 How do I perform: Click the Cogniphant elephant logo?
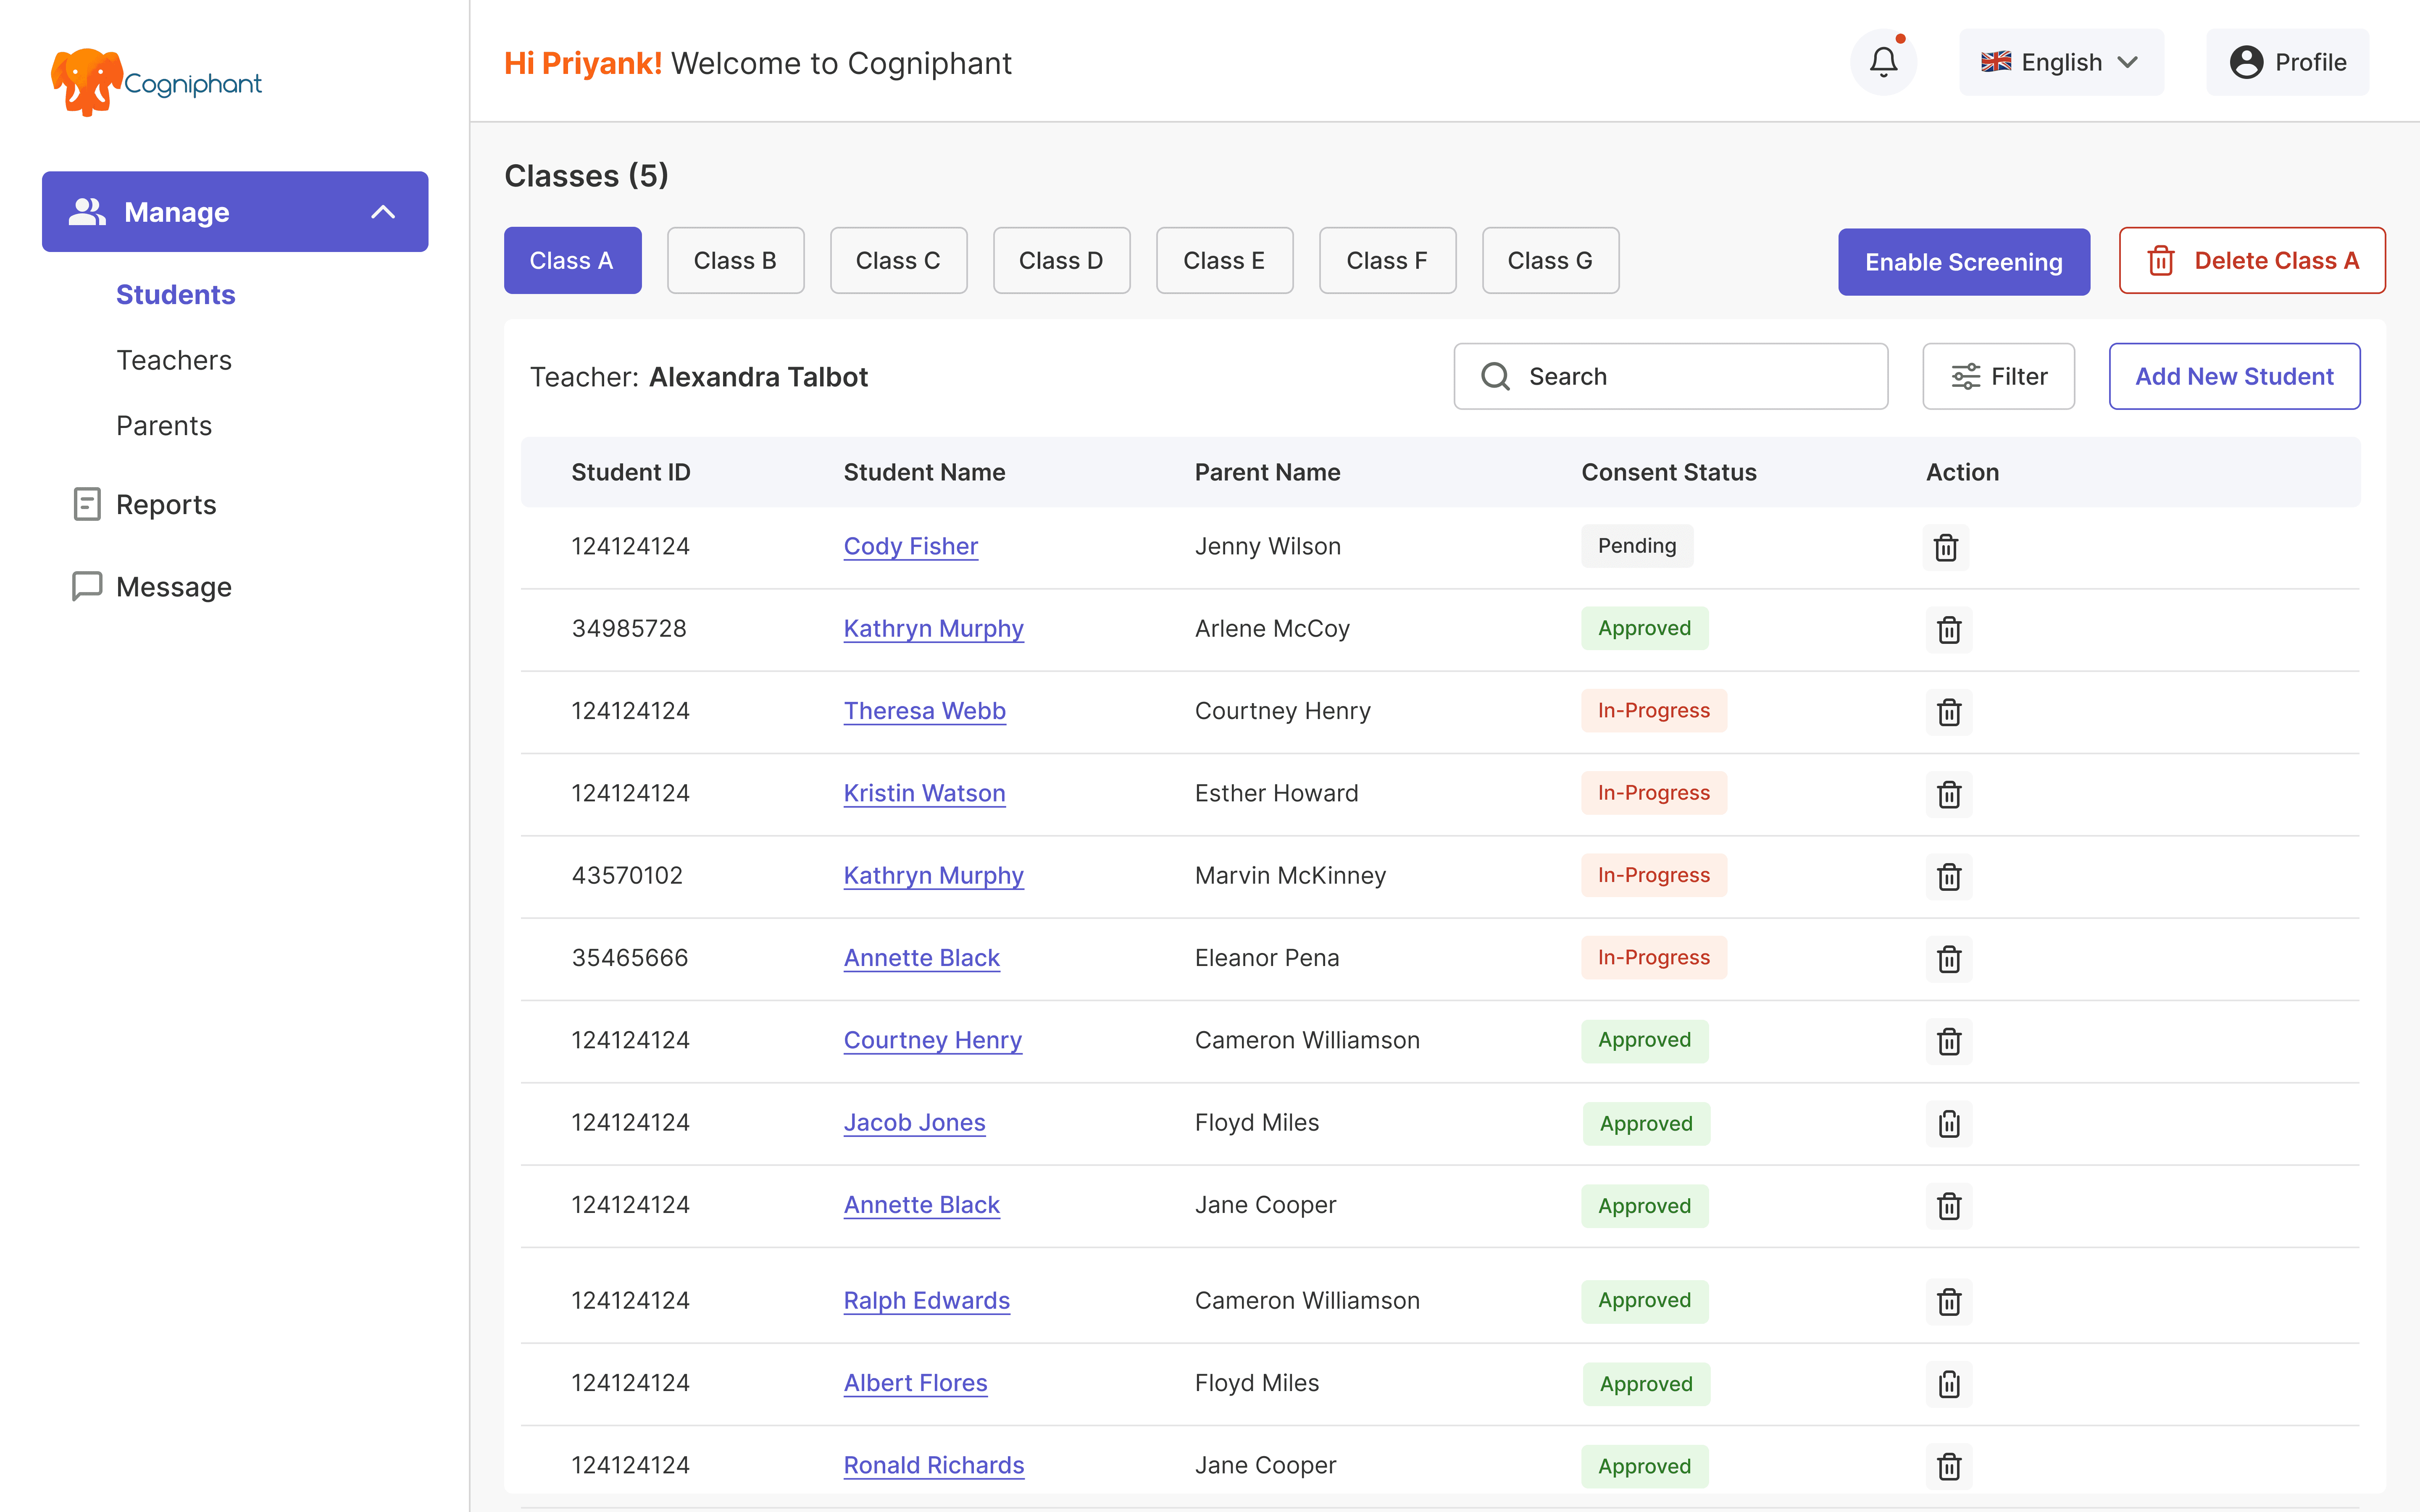pos(88,82)
